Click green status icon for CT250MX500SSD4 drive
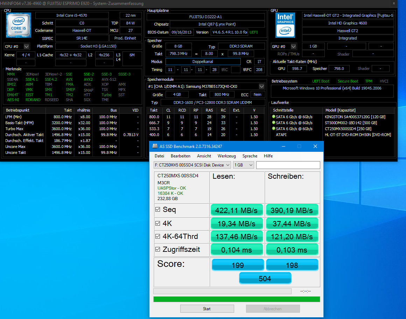This screenshot has height=319, width=406. [x=273, y=129]
